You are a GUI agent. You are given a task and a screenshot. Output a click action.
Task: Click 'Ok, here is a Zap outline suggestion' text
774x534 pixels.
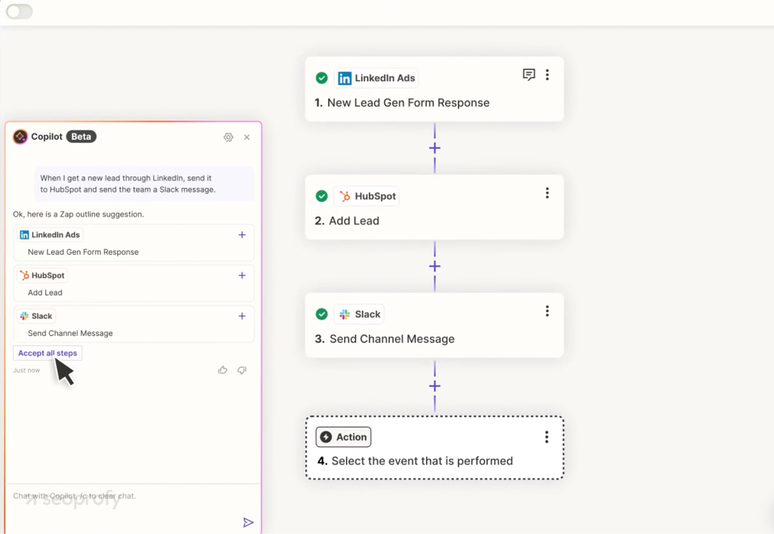(x=79, y=214)
